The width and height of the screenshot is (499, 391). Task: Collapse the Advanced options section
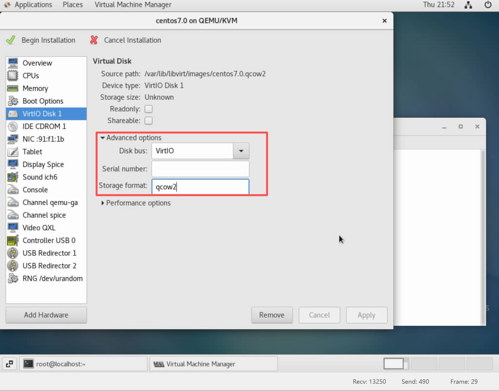coord(103,138)
